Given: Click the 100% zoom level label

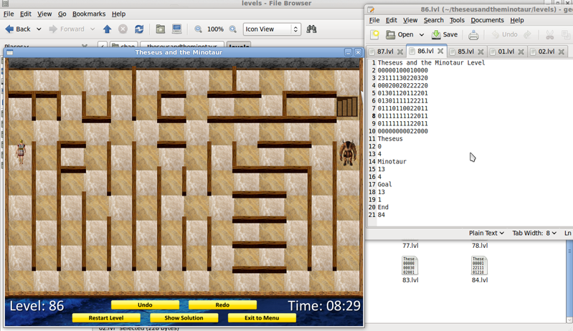Looking at the screenshot, I should (215, 29).
